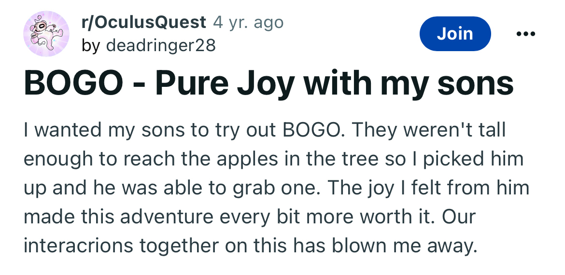
Task: Open the three-dot post options menu
Action: tap(525, 34)
